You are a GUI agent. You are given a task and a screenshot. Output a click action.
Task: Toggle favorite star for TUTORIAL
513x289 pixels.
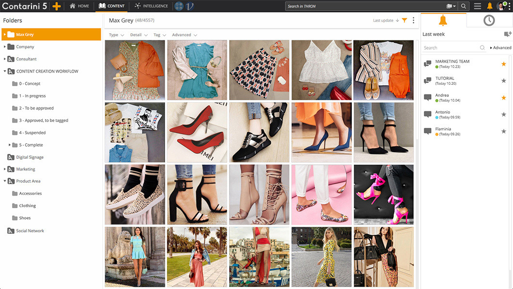point(504,81)
